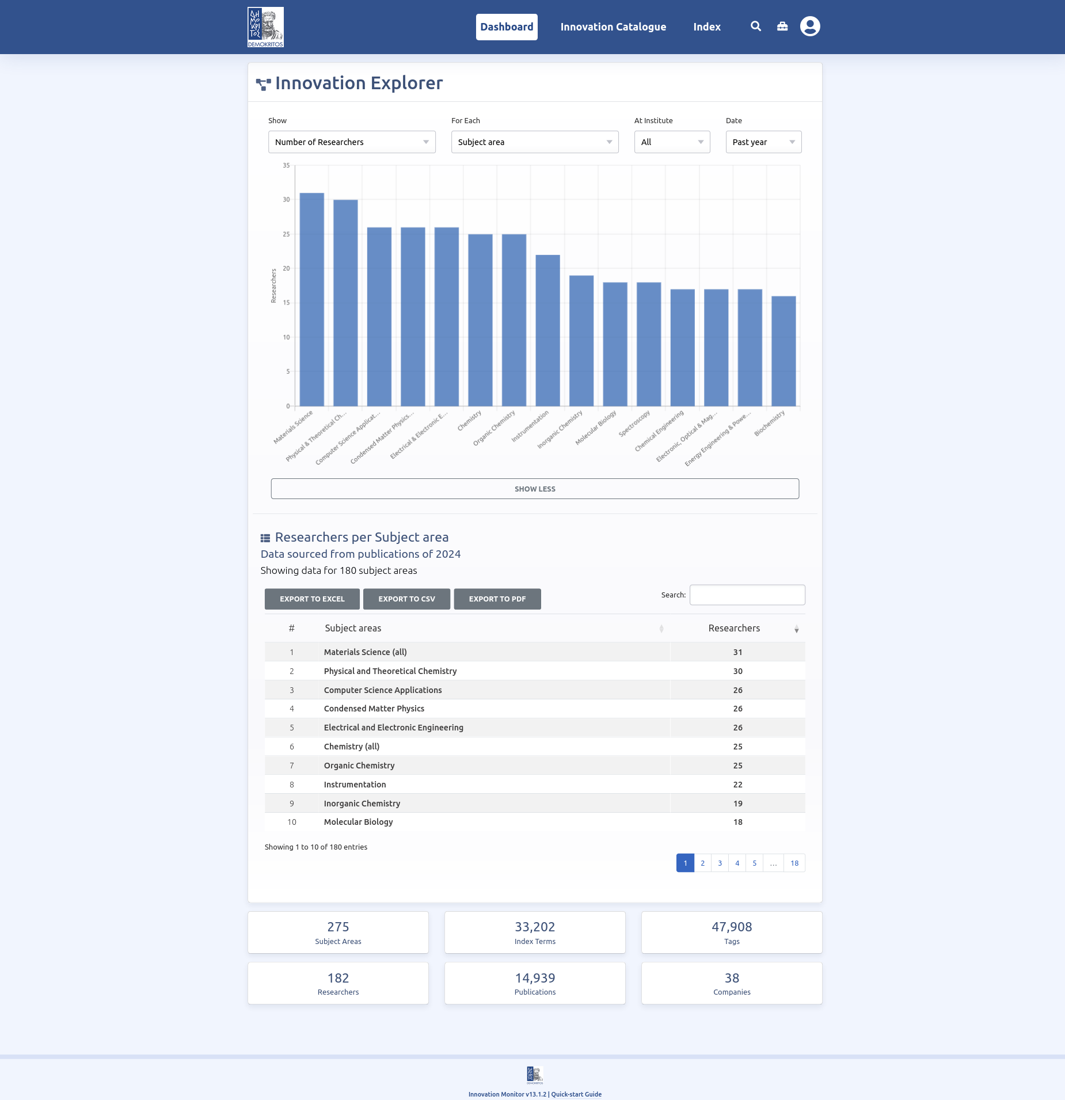Viewport: 1065px width, 1100px height.
Task: Click Innovation Monitor v13.1.2 footer link
Action: tap(507, 1094)
